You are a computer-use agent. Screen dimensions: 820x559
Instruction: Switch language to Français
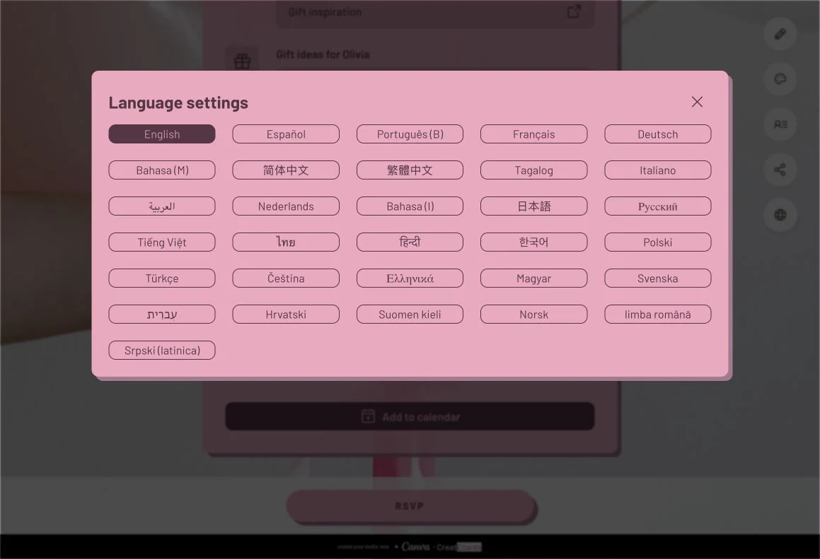[x=534, y=134]
